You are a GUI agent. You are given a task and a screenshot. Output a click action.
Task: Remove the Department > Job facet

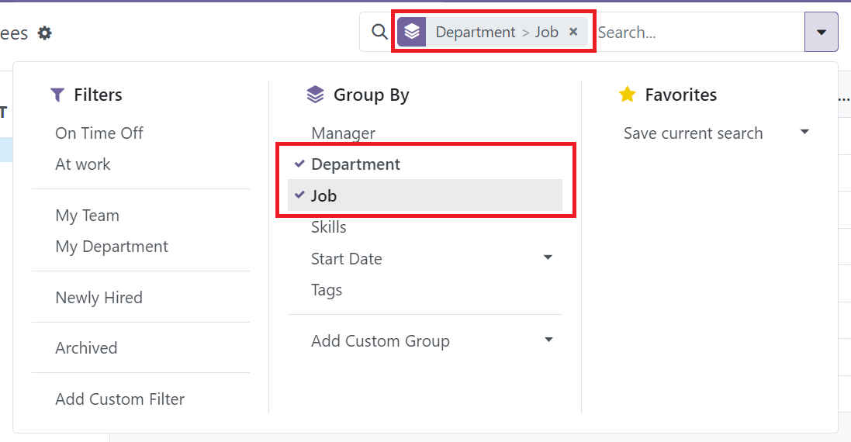click(x=573, y=32)
